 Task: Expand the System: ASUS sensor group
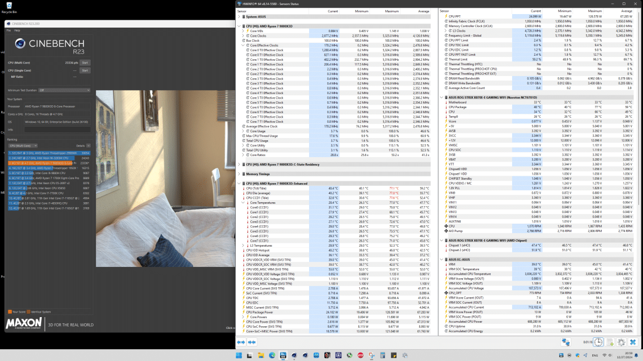tap(239, 17)
